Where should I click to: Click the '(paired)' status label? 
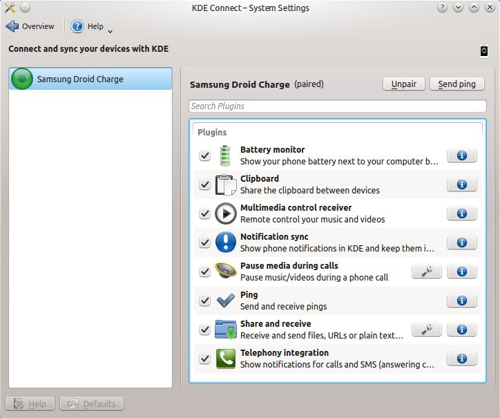(309, 84)
